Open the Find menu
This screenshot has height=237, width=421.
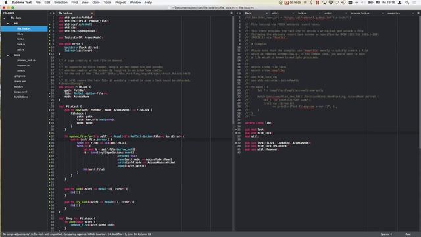tap(74, 3)
